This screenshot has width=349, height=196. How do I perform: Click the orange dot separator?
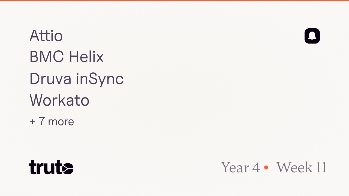click(x=266, y=167)
